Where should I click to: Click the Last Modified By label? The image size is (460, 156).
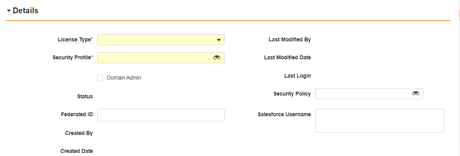click(x=290, y=39)
